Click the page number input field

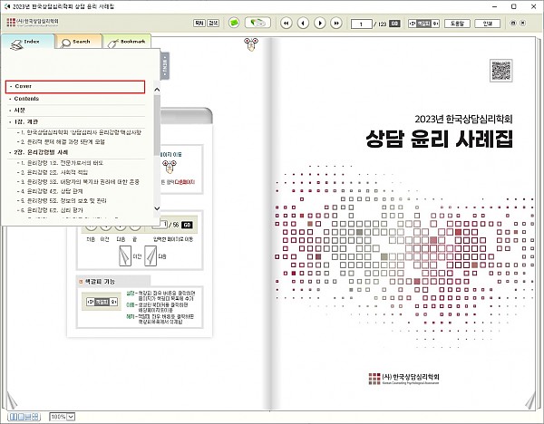[361, 24]
